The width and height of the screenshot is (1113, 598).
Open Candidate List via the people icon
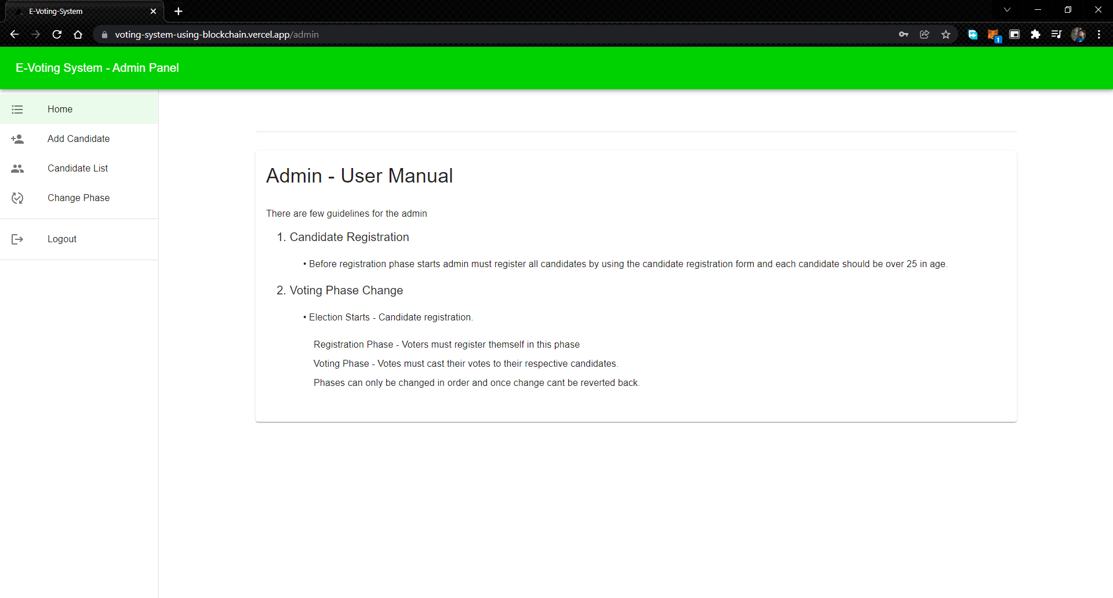[x=17, y=168]
